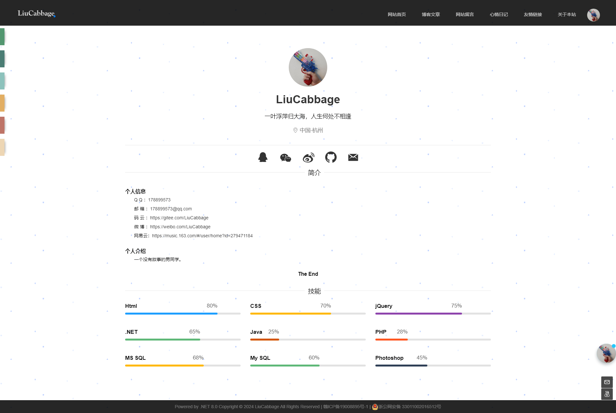Image resolution: width=616 pixels, height=413 pixels.
Task: Go to 博客文章 menu item
Action: 431,14
